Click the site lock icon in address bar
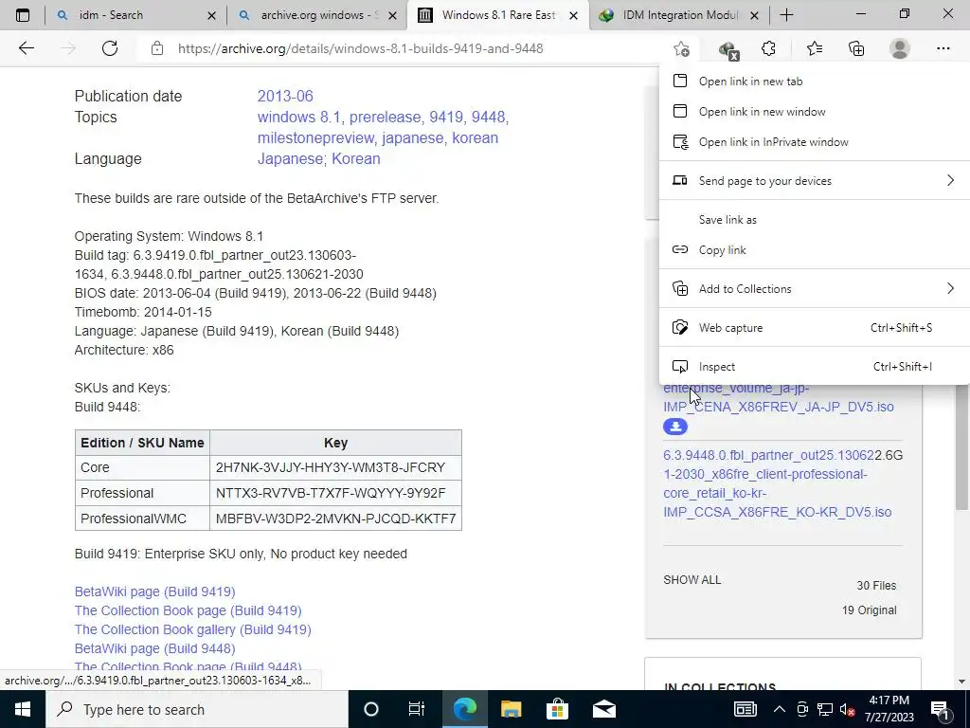This screenshot has width=970, height=728. point(157,48)
